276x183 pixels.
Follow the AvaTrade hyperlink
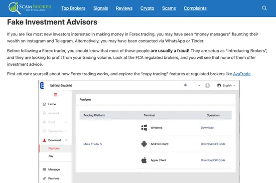242,74
